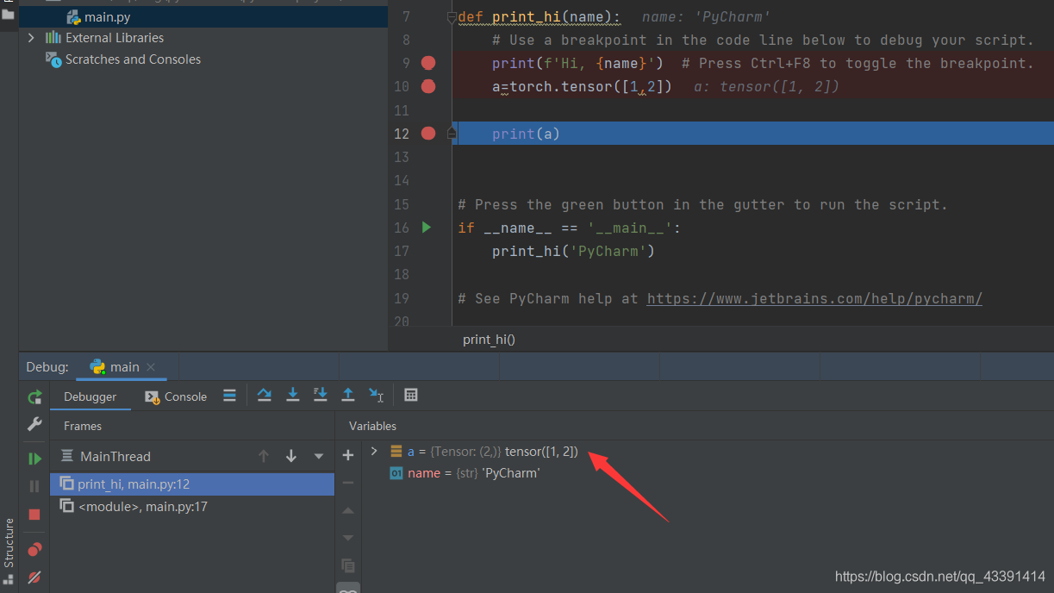Select <module>, main.py:17 frame
The height and width of the screenshot is (593, 1054).
point(192,507)
